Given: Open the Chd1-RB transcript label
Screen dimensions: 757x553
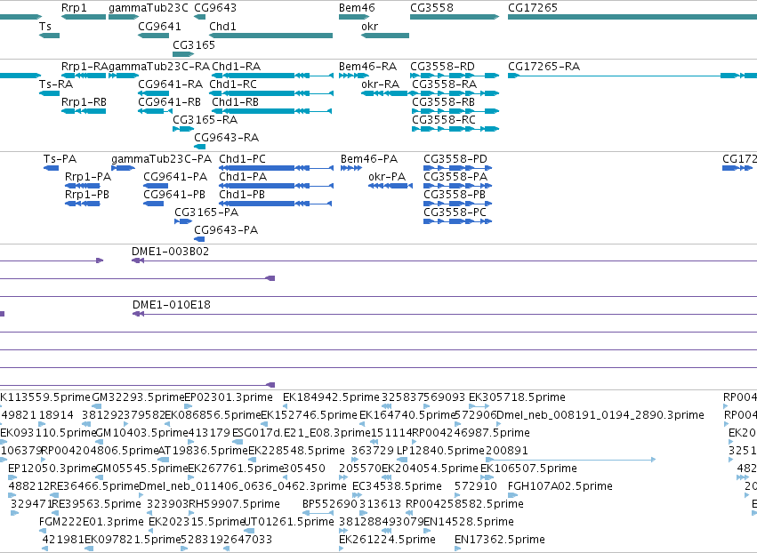Looking at the screenshot, I should [235, 102].
